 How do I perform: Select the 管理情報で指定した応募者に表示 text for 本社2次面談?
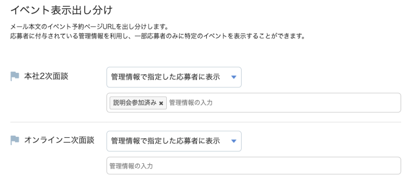tap(165, 77)
